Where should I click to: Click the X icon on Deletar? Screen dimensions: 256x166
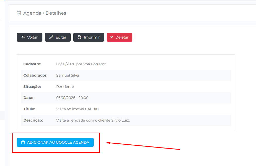(x=112, y=37)
